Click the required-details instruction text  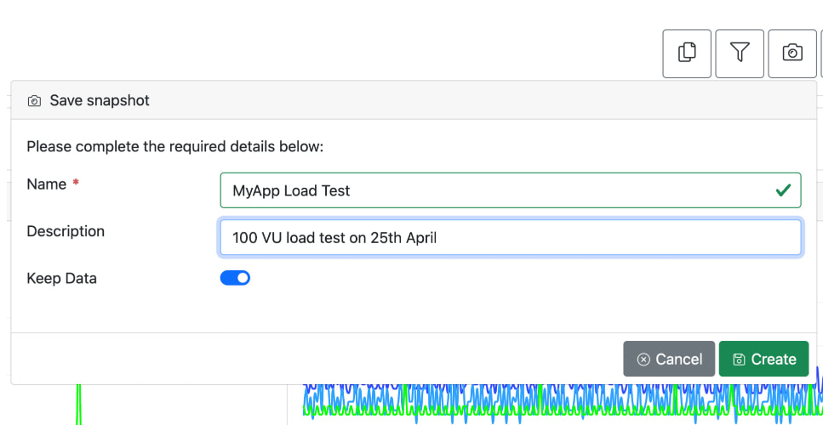175,146
